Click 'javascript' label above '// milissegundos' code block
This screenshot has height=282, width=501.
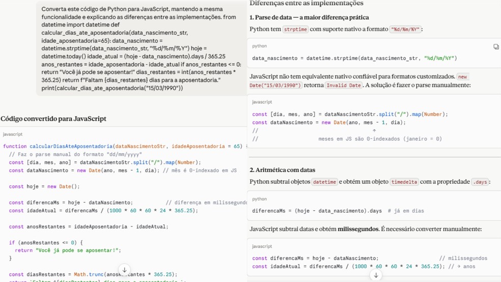pos(262,246)
